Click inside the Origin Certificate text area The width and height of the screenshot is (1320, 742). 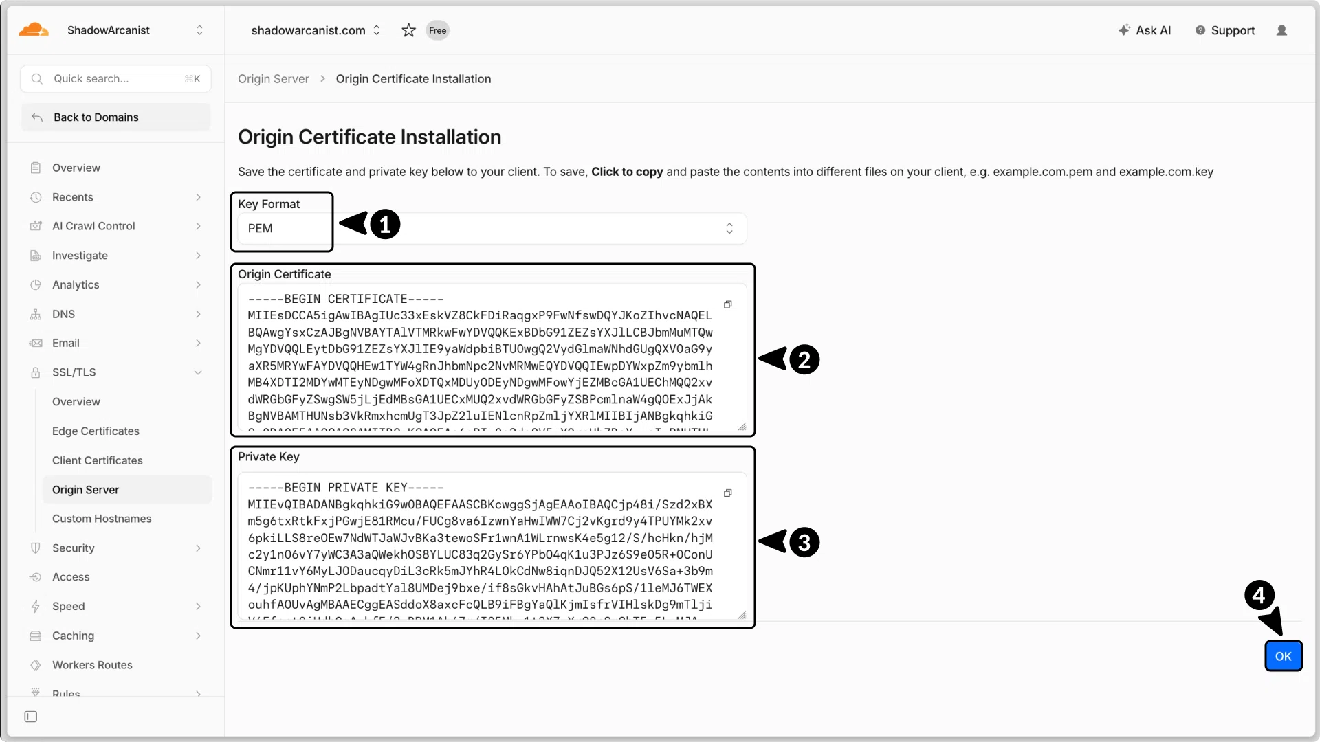click(x=492, y=357)
